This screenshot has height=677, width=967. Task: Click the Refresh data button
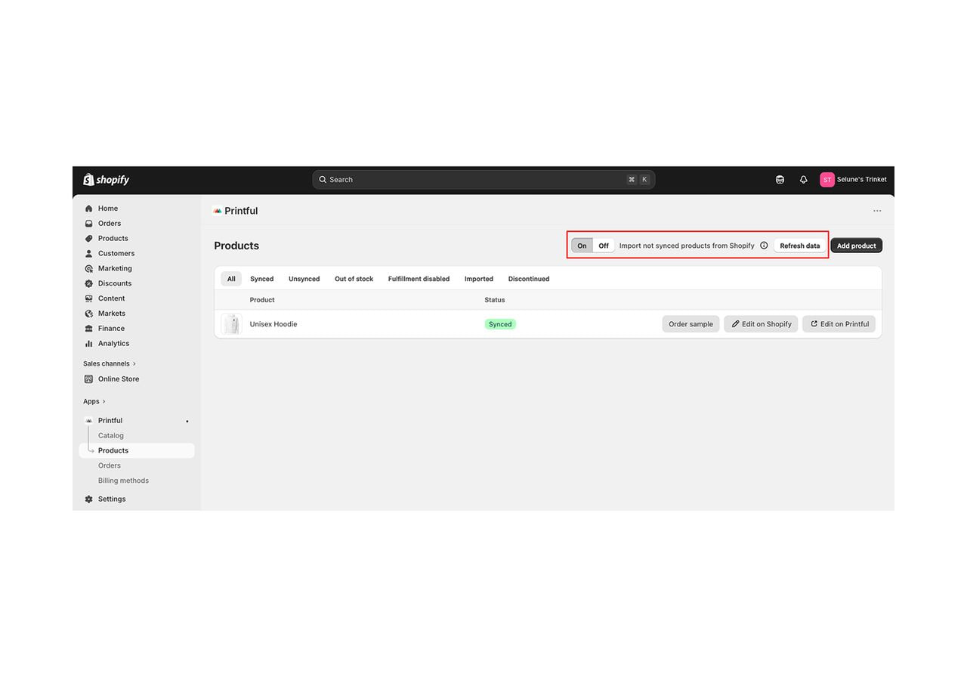(x=800, y=246)
